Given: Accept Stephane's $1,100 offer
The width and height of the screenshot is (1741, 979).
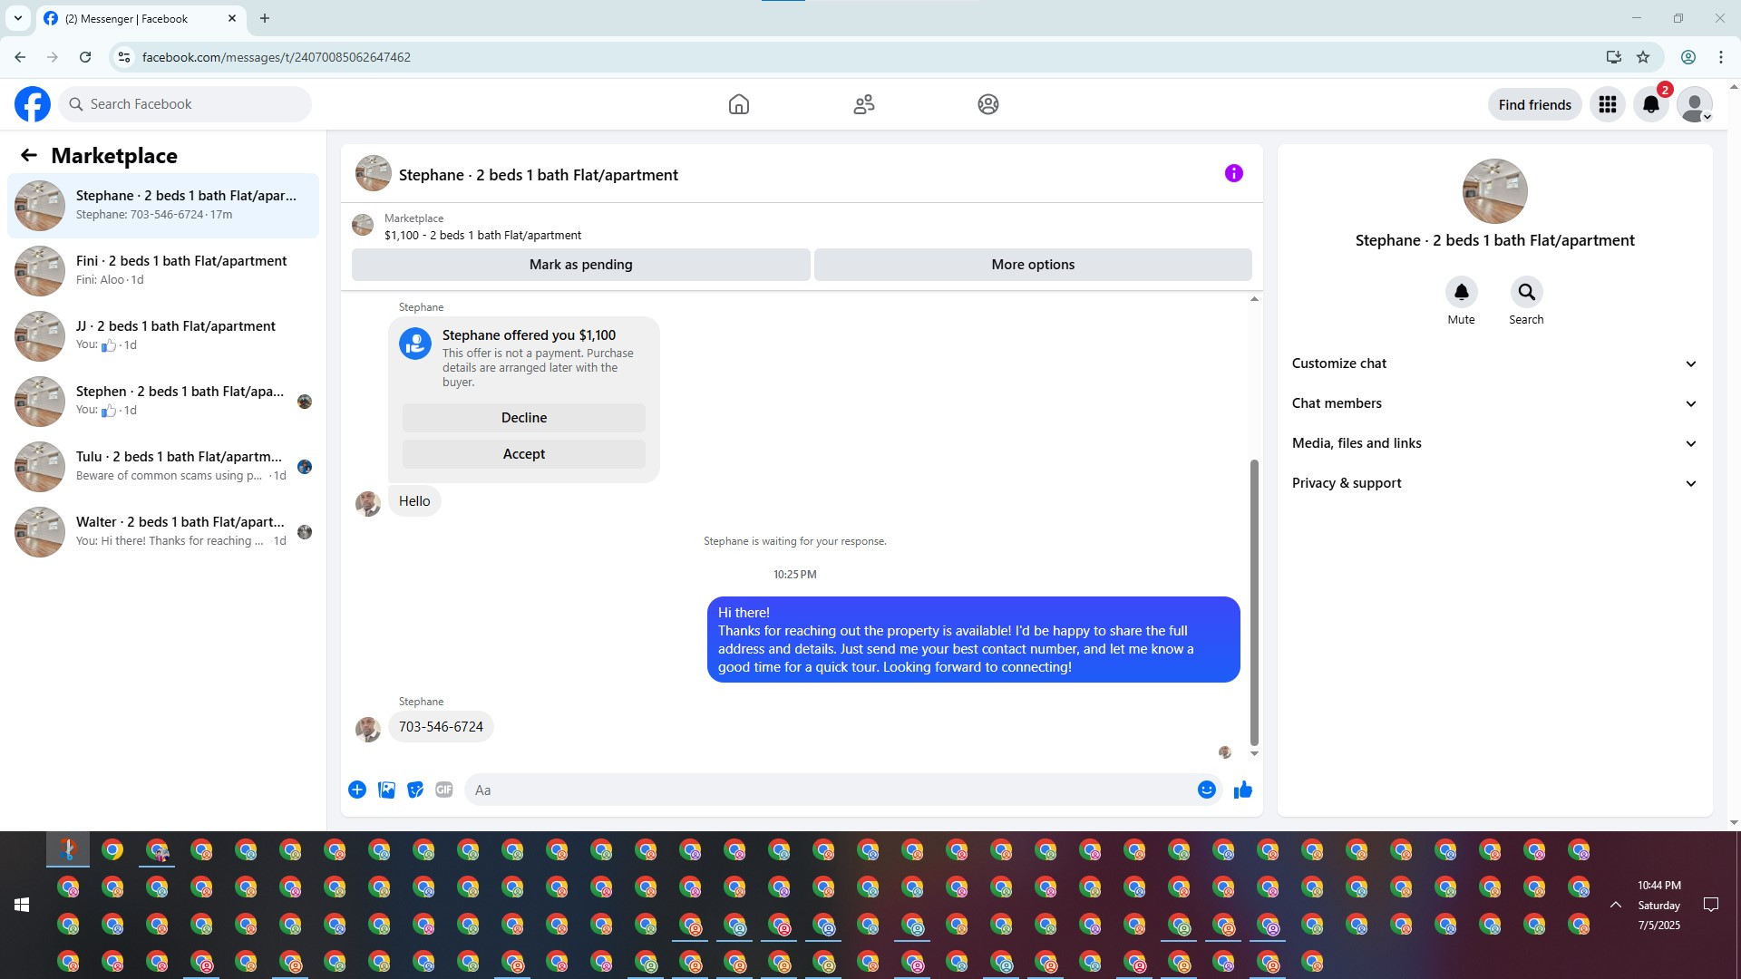Looking at the screenshot, I should pyautogui.click(x=523, y=454).
